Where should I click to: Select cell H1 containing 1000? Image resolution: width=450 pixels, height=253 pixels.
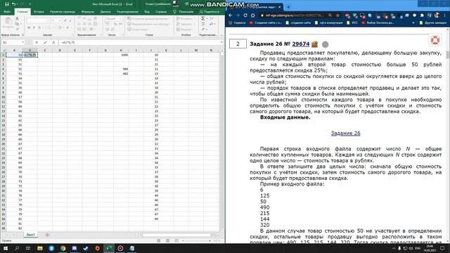pyautogui.click(x=121, y=55)
